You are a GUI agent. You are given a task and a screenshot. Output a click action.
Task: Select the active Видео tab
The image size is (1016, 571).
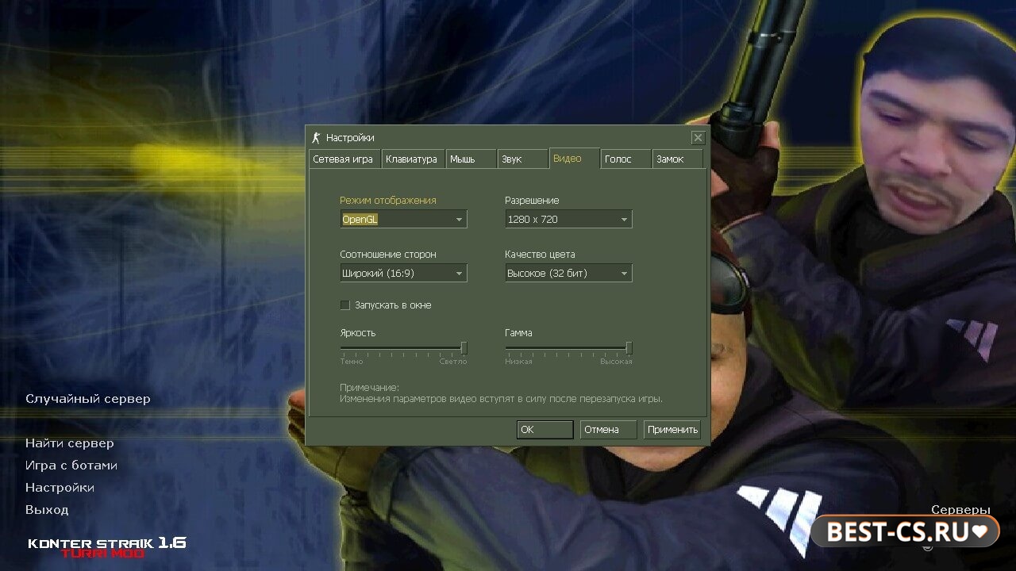(574, 158)
